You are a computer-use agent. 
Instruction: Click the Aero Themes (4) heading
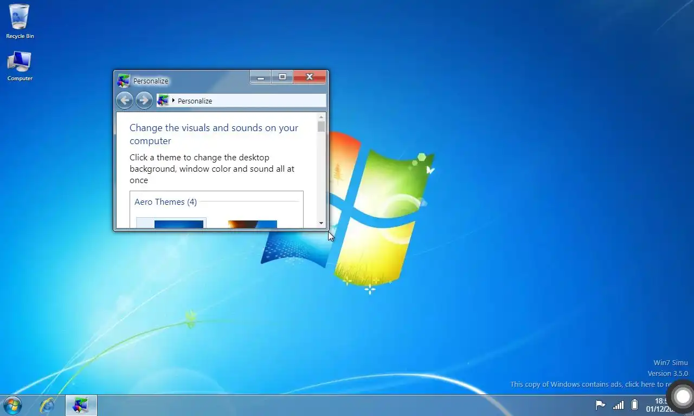pos(165,202)
